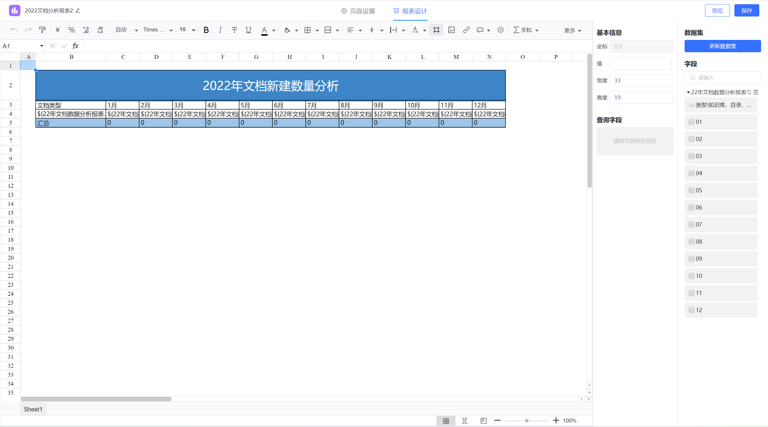Cancel formula entry X icon
The image size is (768, 427).
(52, 46)
